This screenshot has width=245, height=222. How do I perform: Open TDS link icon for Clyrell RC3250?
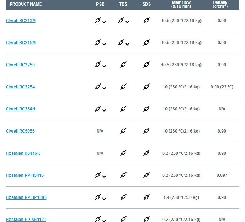123,65
